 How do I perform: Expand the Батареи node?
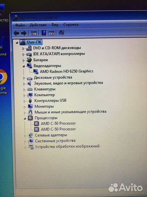point(24,61)
